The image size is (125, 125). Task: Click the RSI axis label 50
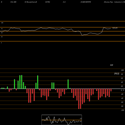pyautogui.click(x=2, y=33)
